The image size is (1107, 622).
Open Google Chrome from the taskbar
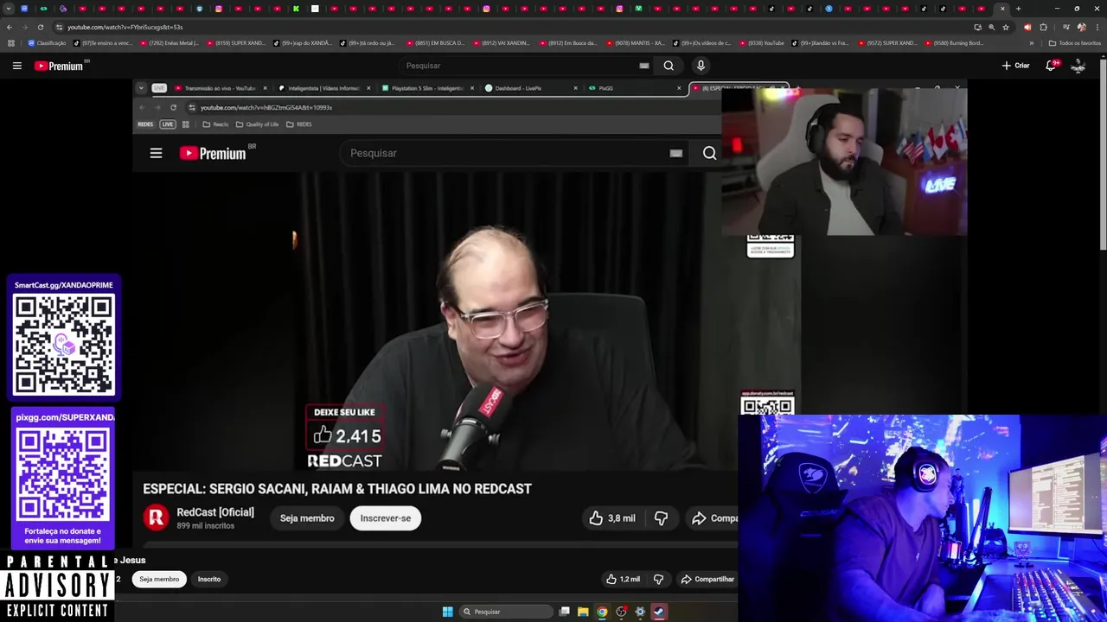(x=602, y=612)
